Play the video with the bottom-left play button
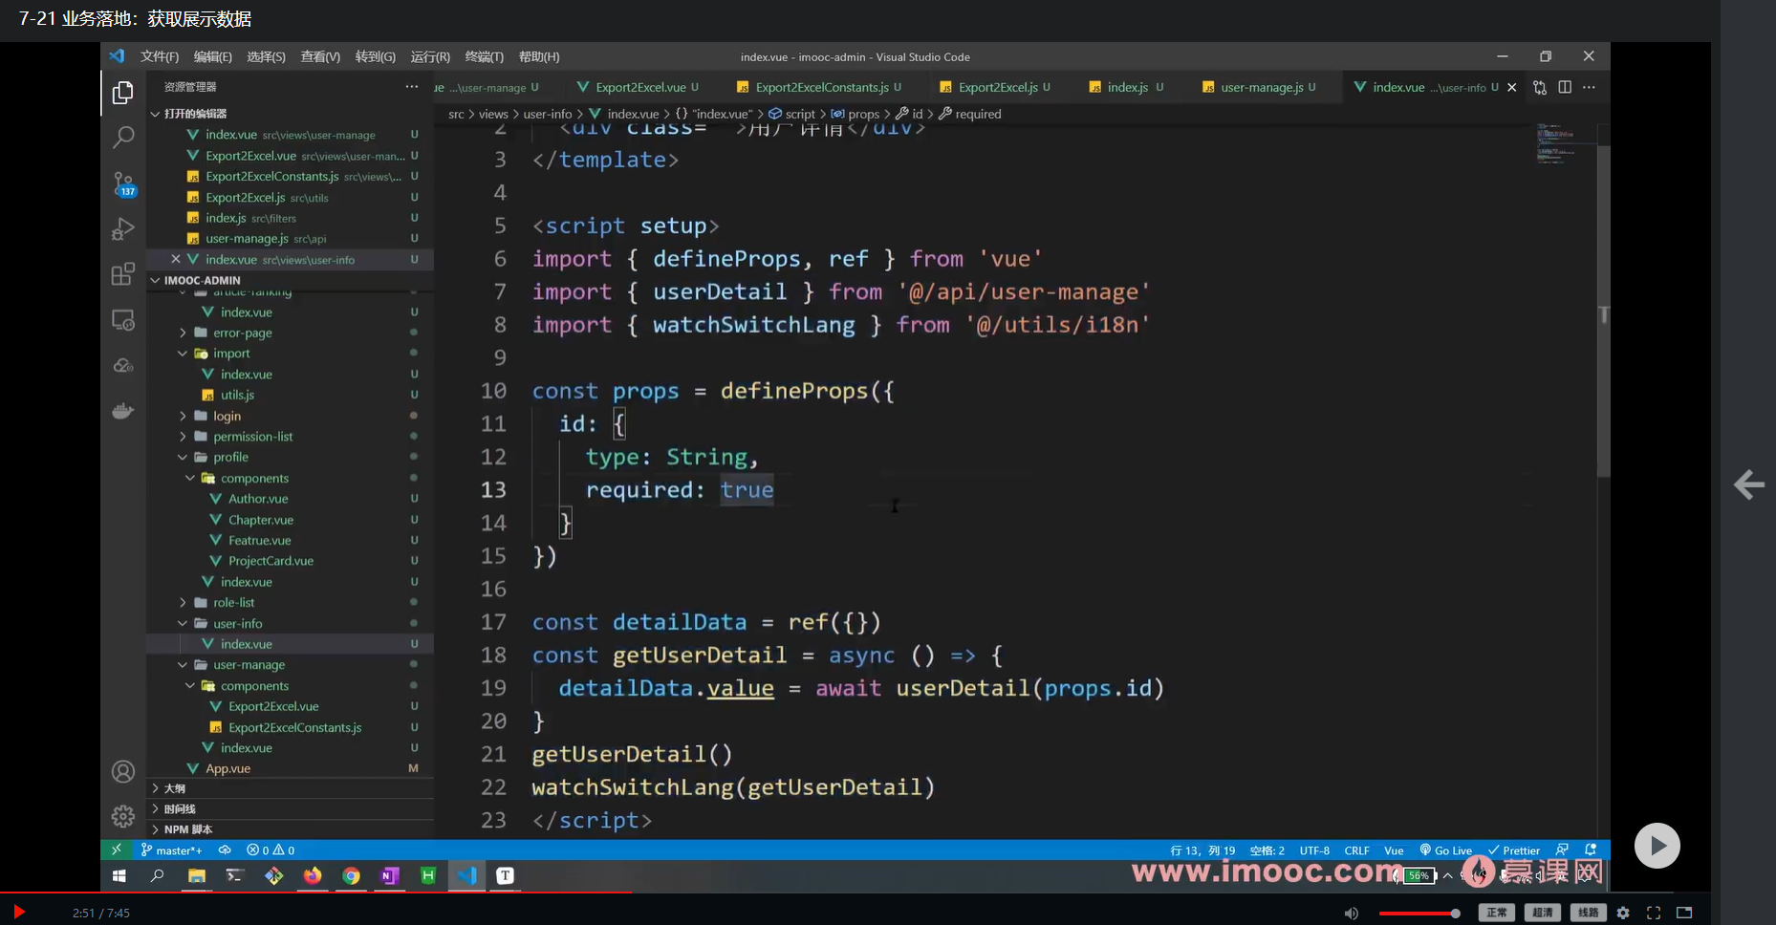The width and height of the screenshot is (1776, 925). click(x=18, y=912)
